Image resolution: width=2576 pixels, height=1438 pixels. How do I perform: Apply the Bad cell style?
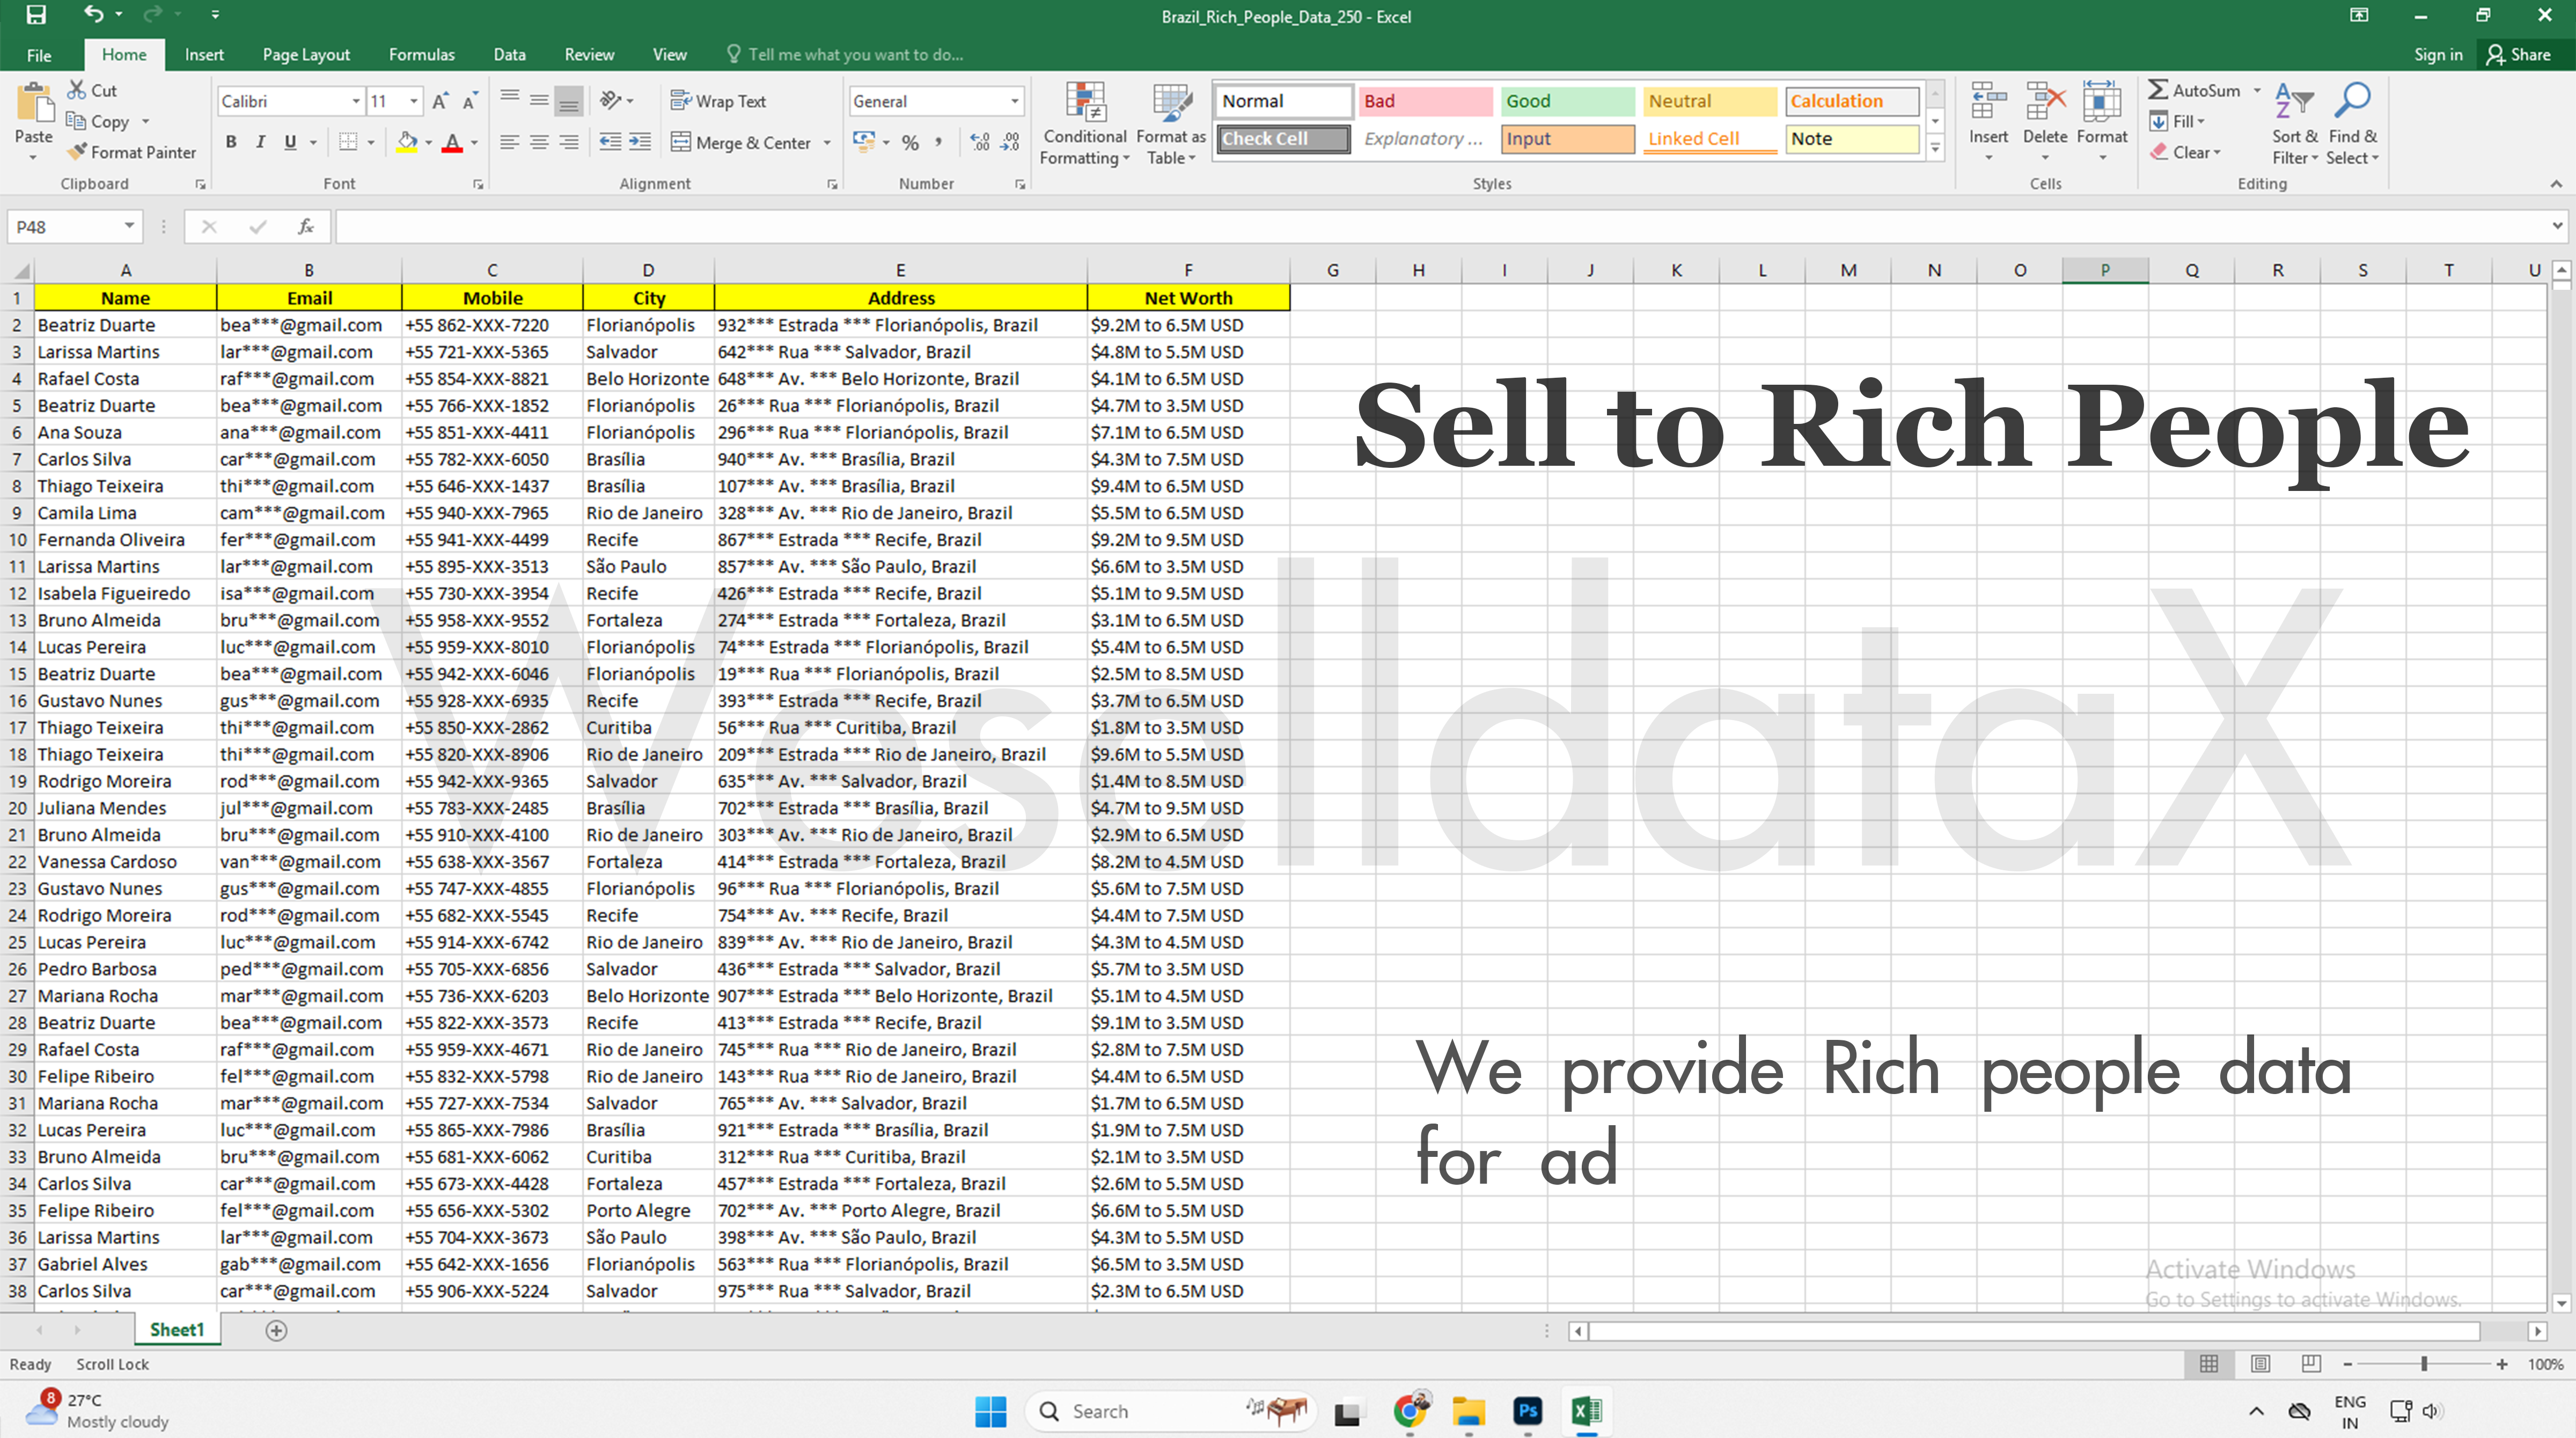tap(1425, 101)
